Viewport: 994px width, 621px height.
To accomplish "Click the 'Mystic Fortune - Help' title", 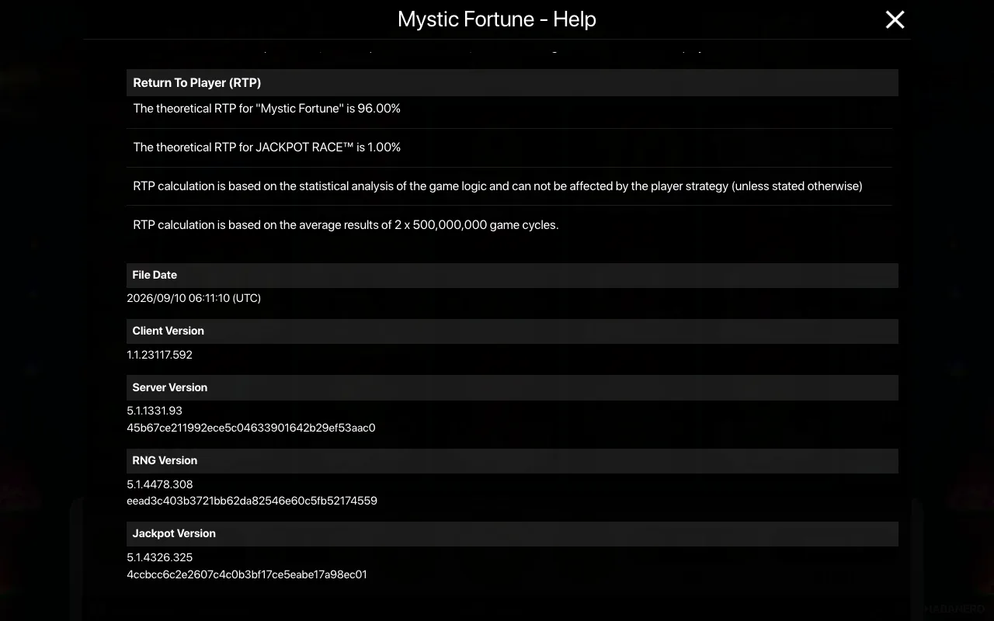I will click(497, 19).
